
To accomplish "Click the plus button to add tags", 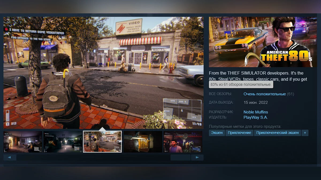I will (x=305, y=133).
